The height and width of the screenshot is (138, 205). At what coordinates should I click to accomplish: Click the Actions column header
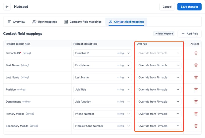(x=195, y=44)
